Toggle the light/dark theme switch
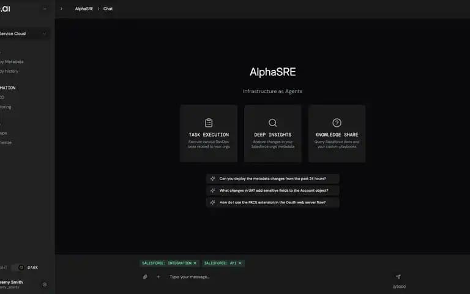This screenshot has width=470, height=294. click(18, 267)
